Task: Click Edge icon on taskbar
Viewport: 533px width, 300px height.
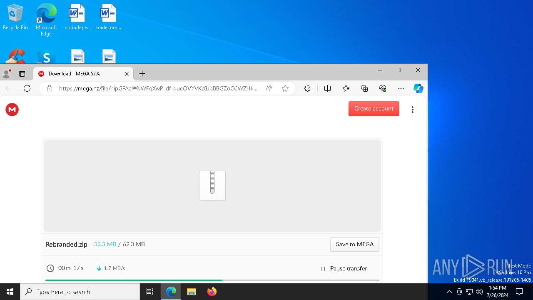Action: [171, 292]
